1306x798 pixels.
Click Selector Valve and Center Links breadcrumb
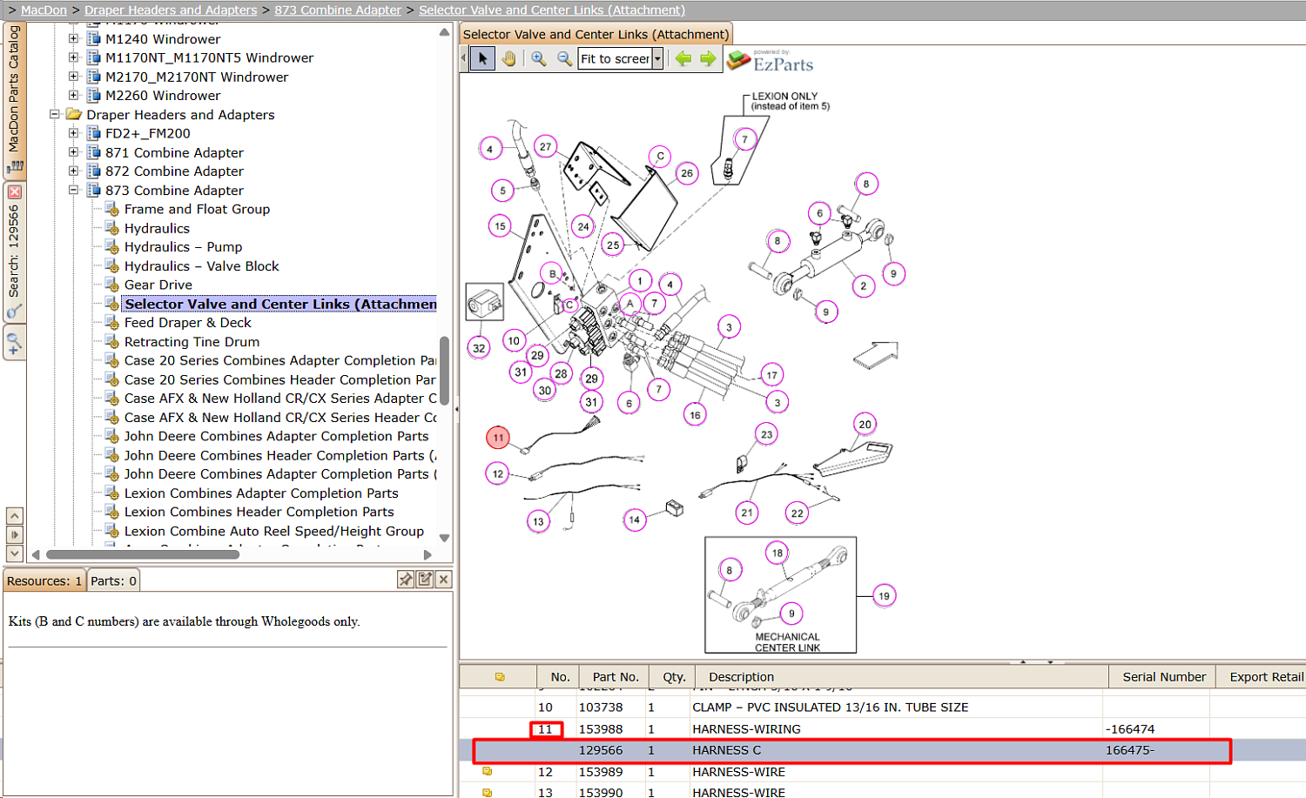552,10
